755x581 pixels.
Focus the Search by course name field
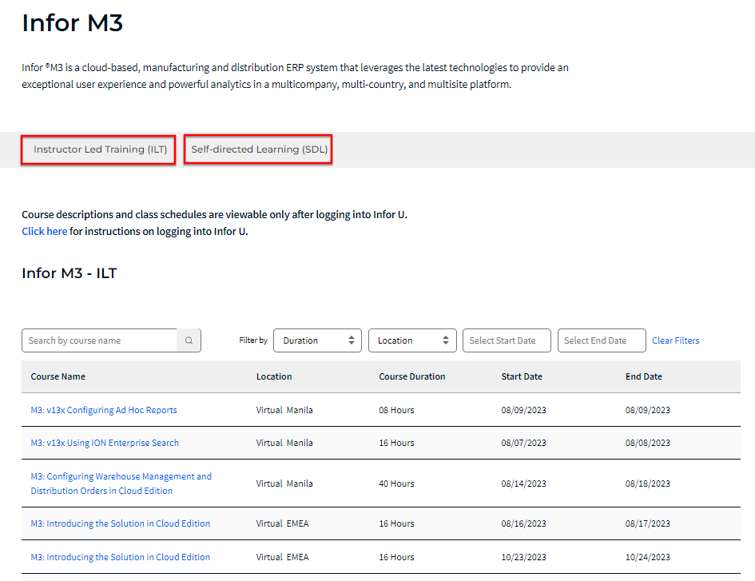tap(99, 340)
